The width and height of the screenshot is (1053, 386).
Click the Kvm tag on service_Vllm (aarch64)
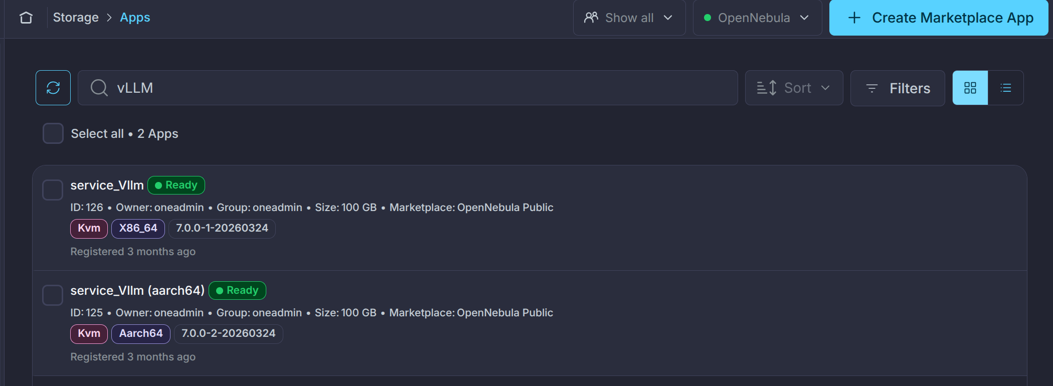tap(89, 334)
